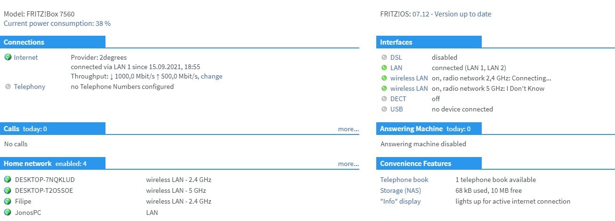Open Storage (NAS) settings
Image resolution: width=615 pixels, height=221 pixels.
coord(401,190)
